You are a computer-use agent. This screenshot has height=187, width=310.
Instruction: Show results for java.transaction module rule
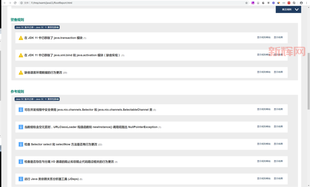pos(278,37)
